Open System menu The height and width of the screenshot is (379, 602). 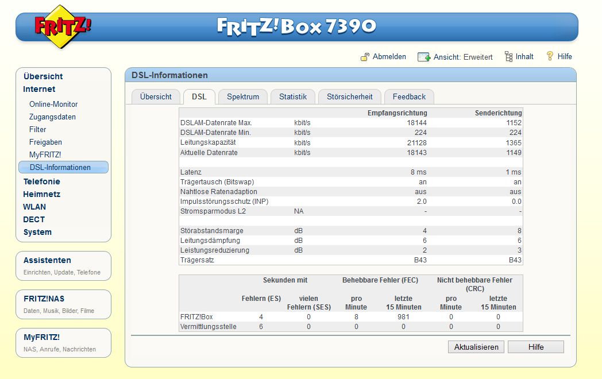(37, 233)
